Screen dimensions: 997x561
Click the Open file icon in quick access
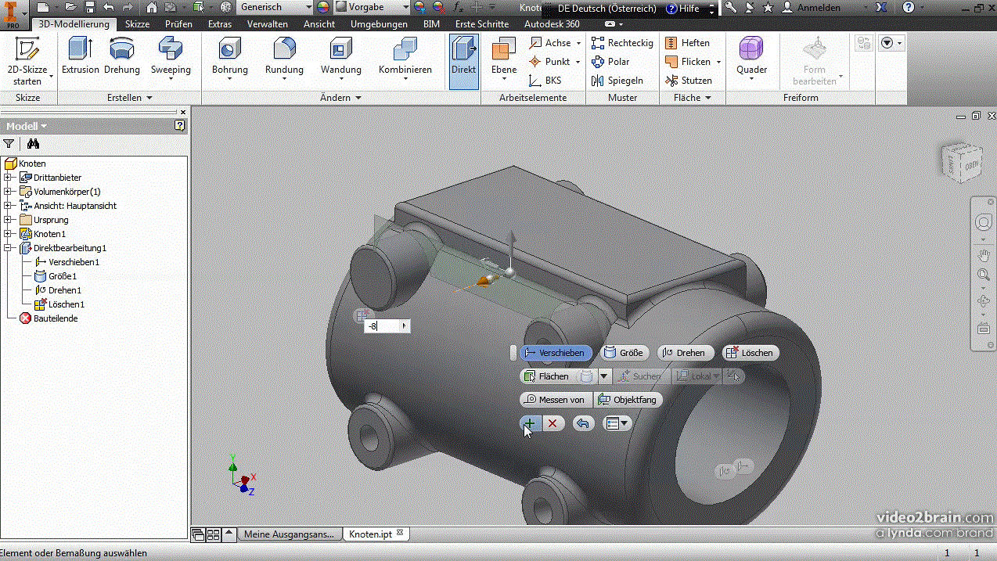pyautogui.click(x=71, y=7)
